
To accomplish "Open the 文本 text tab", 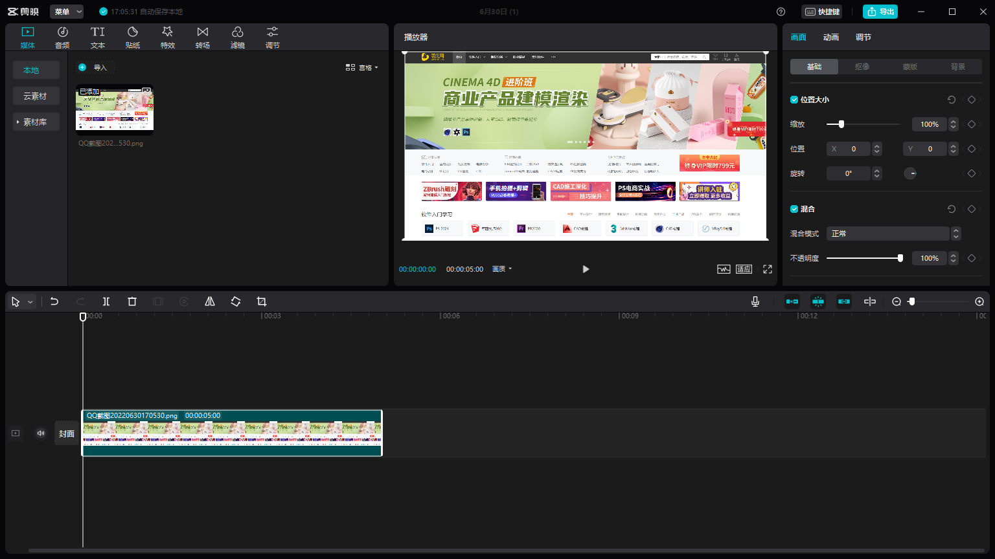I will pyautogui.click(x=98, y=38).
